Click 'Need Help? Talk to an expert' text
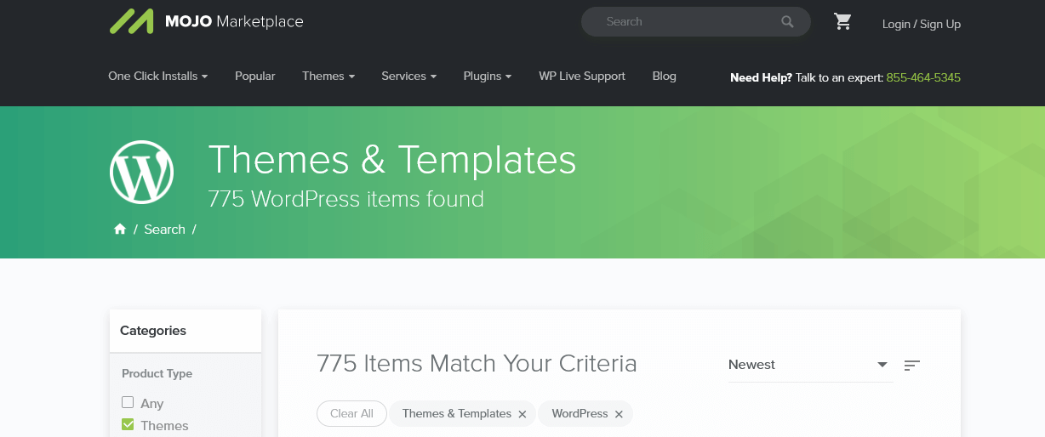 pyautogui.click(x=806, y=77)
